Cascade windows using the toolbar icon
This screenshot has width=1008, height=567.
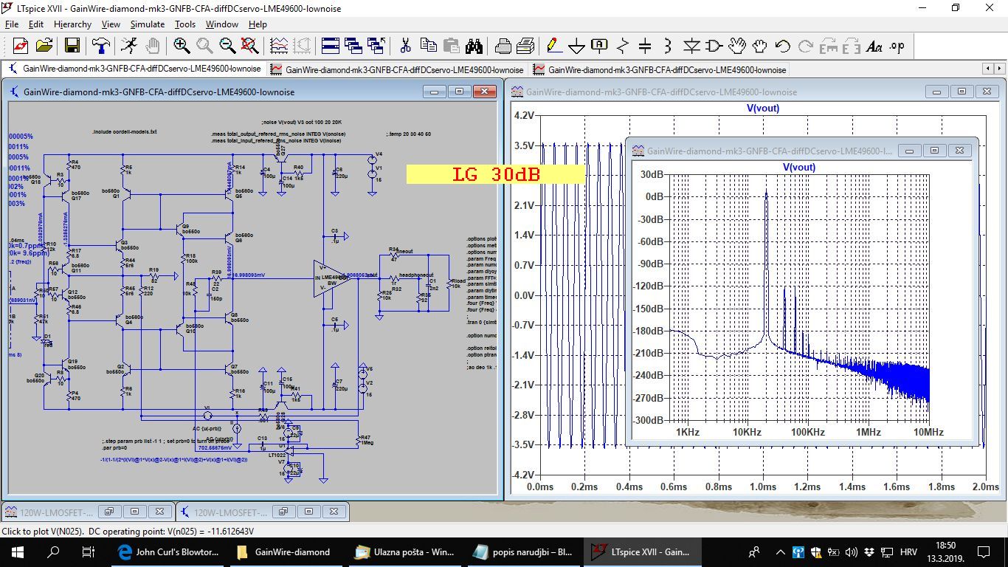(353, 46)
